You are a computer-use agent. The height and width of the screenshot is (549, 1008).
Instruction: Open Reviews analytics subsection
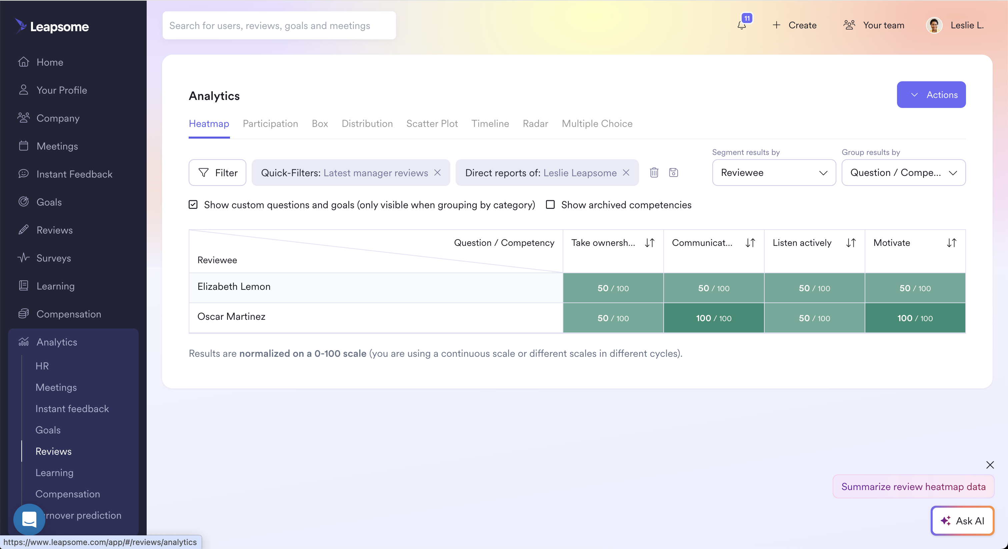[x=54, y=451]
